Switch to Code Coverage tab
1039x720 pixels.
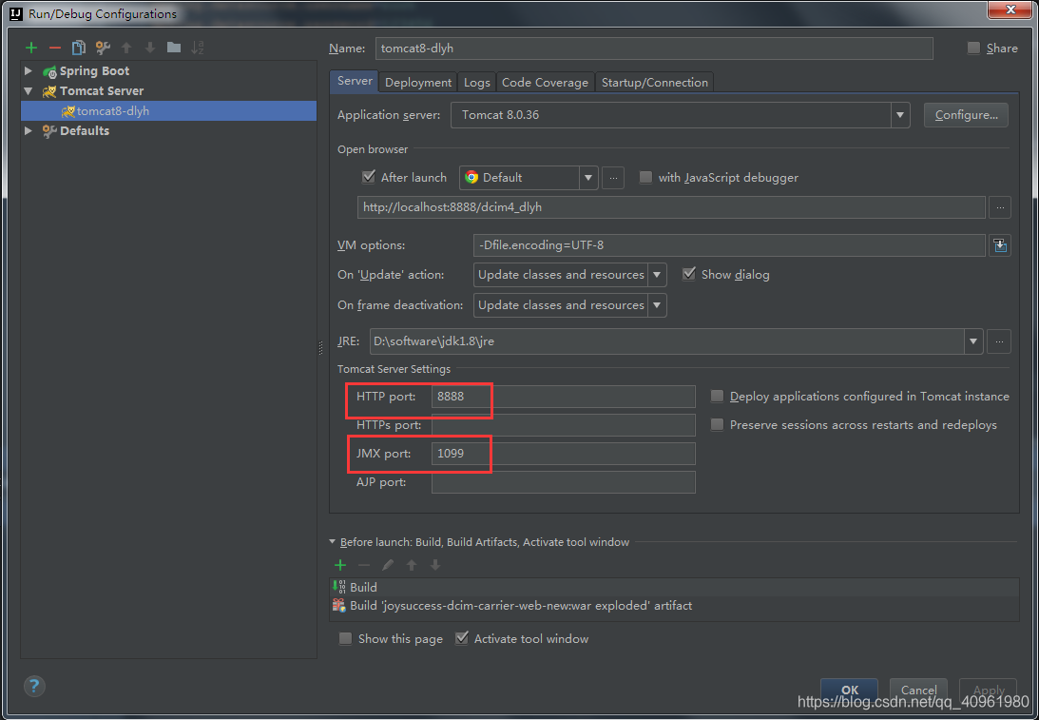pyautogui.click(x=546, y=82)
